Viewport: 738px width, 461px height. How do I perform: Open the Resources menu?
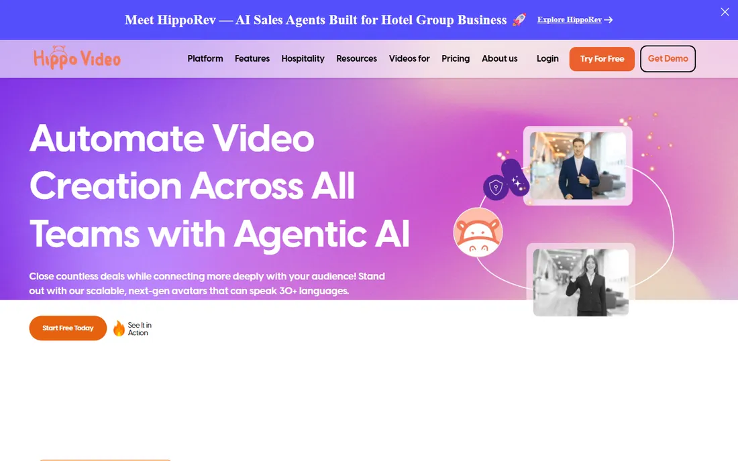pyautogui.click(x=356, y=59)
